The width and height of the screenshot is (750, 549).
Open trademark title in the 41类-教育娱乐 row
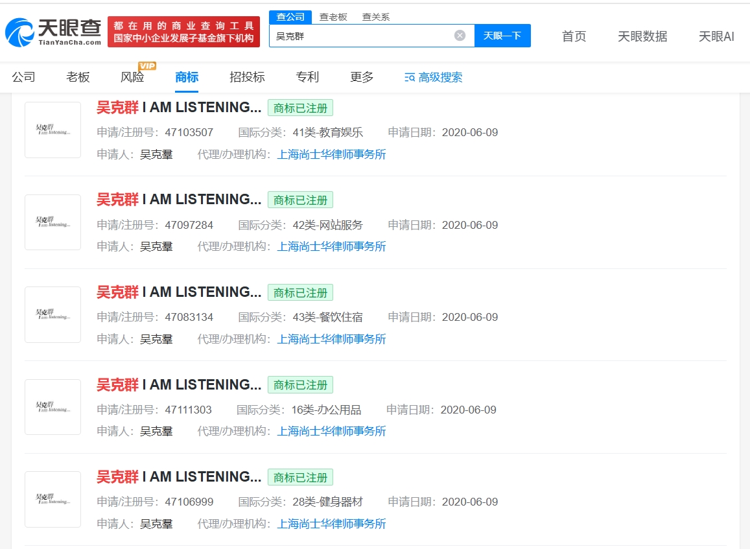point(179,107)
